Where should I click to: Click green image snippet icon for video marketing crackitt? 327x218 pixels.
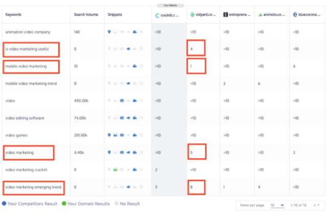pyautogui.click(x=115, y=169)
